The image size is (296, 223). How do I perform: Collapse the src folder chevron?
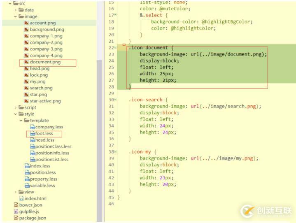(10, 3)
